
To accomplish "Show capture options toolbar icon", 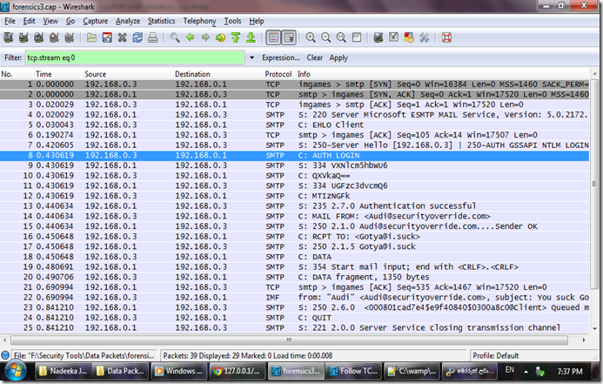I will (23, 37).
